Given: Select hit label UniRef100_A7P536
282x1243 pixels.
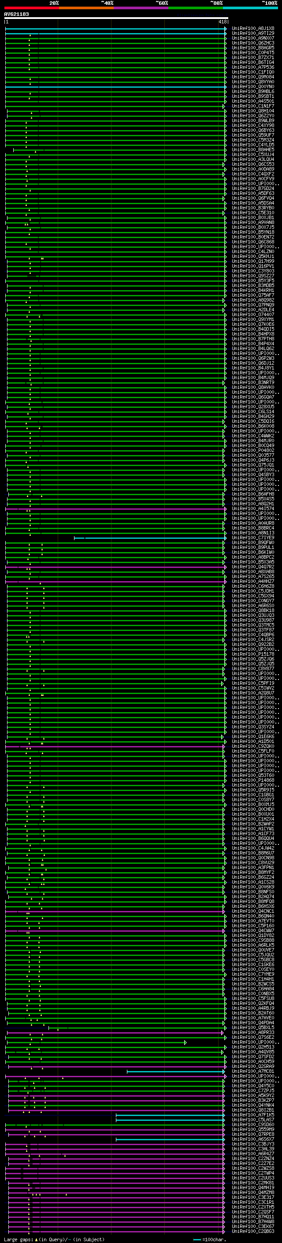Looking at the screenshot, I should (252, 67).
